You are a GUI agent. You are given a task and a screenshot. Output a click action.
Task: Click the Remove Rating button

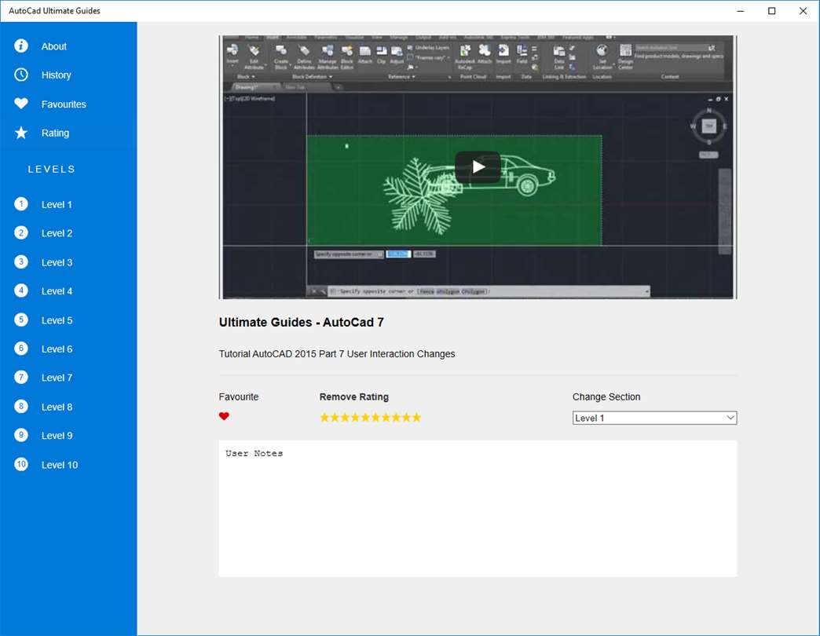click(353, 397)
